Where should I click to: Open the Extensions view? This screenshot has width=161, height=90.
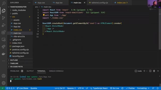pyautogui.click(x=4, y=32)
